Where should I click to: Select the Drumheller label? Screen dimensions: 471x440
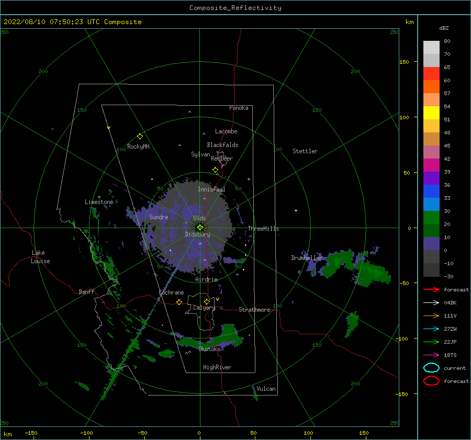click(x=307, y=258)
